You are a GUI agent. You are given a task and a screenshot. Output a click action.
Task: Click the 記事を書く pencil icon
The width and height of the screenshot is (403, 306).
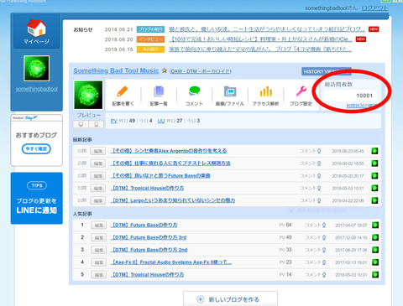pyautogui.click(x=123, y=91)
